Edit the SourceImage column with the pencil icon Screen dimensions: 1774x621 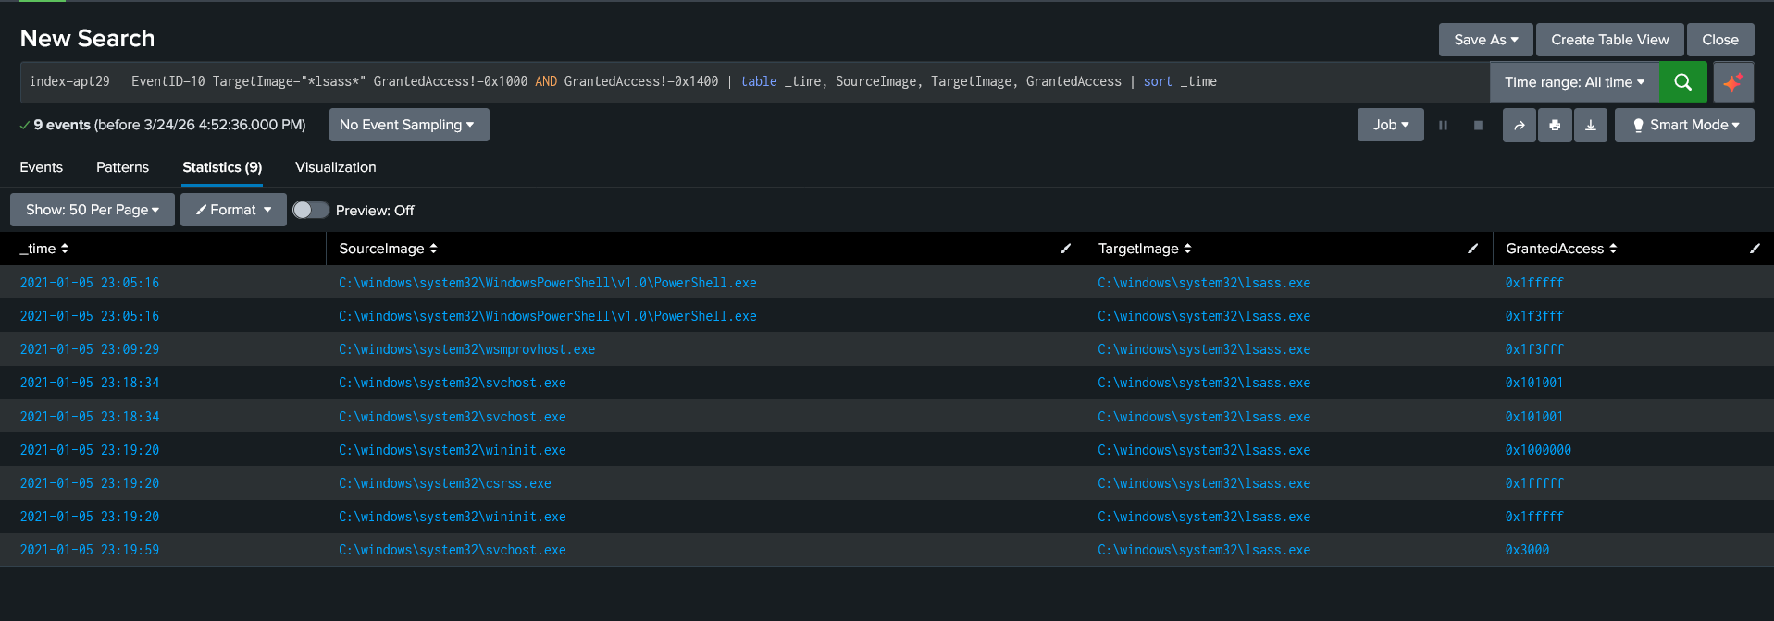click(x=1065, y=249)
